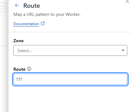The image size is (132, 112).
Task: Click the bold Route field label
Action: [19, 69]
